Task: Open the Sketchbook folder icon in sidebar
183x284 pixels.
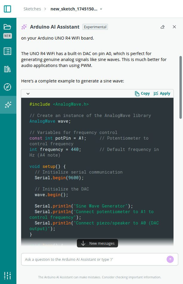Action: (7, 27)
